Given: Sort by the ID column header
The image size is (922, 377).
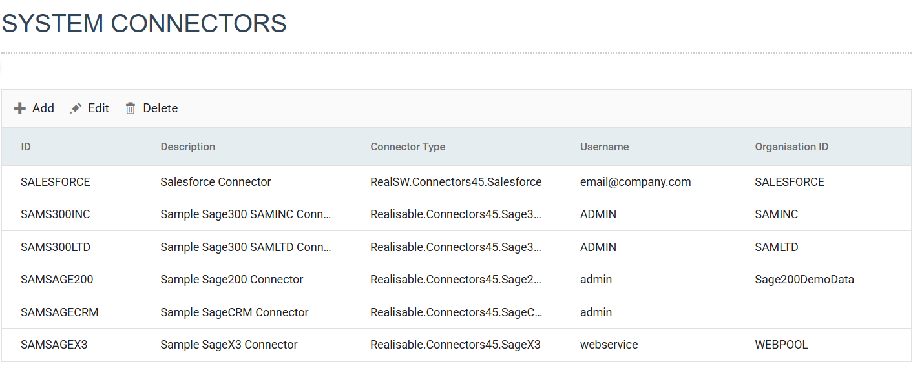Looking at the screenshot, I should 26,147.
